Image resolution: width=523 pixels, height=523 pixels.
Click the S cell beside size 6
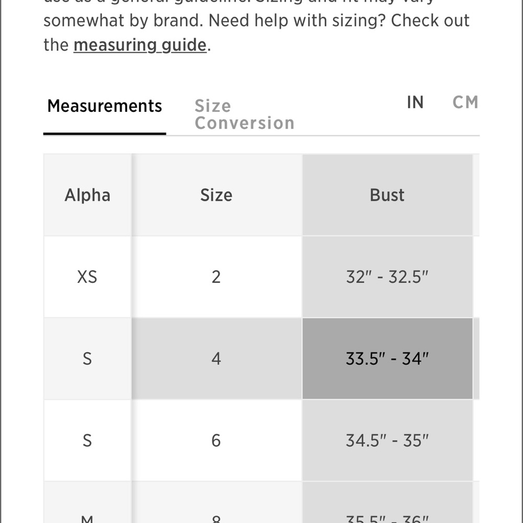tap(87, 440)
